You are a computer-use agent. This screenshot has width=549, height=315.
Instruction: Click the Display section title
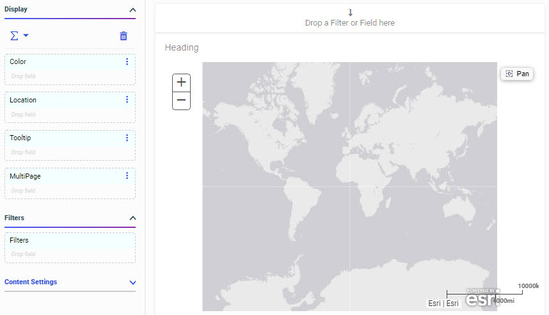16,9
